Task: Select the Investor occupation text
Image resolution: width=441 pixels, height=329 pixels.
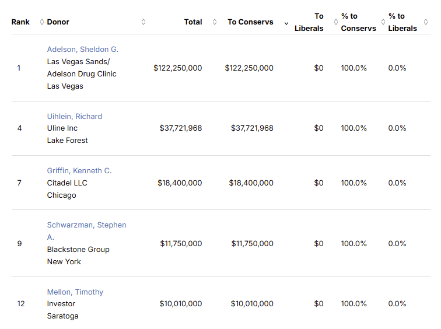Action: pyautogui.click(x=61, y=304)
